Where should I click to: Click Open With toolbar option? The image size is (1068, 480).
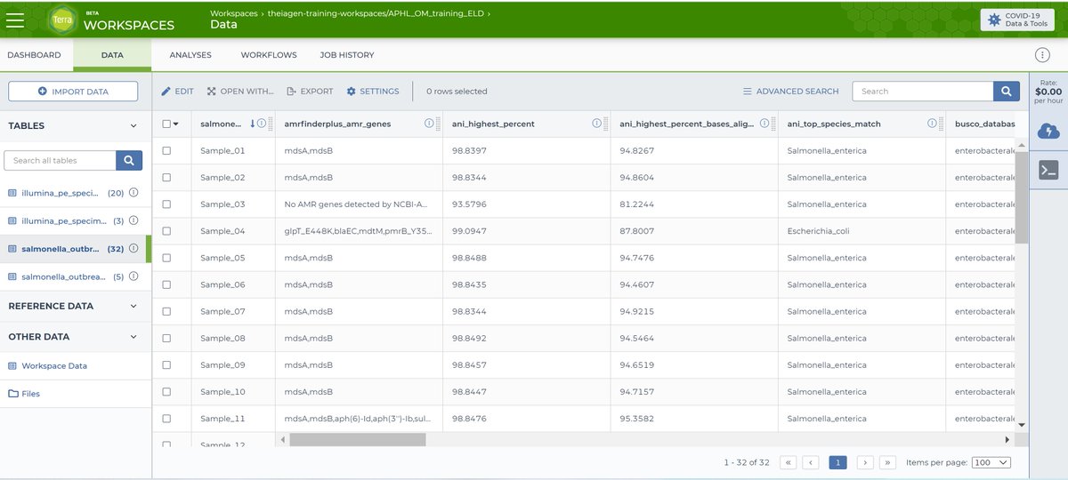(x=240, y=91)
